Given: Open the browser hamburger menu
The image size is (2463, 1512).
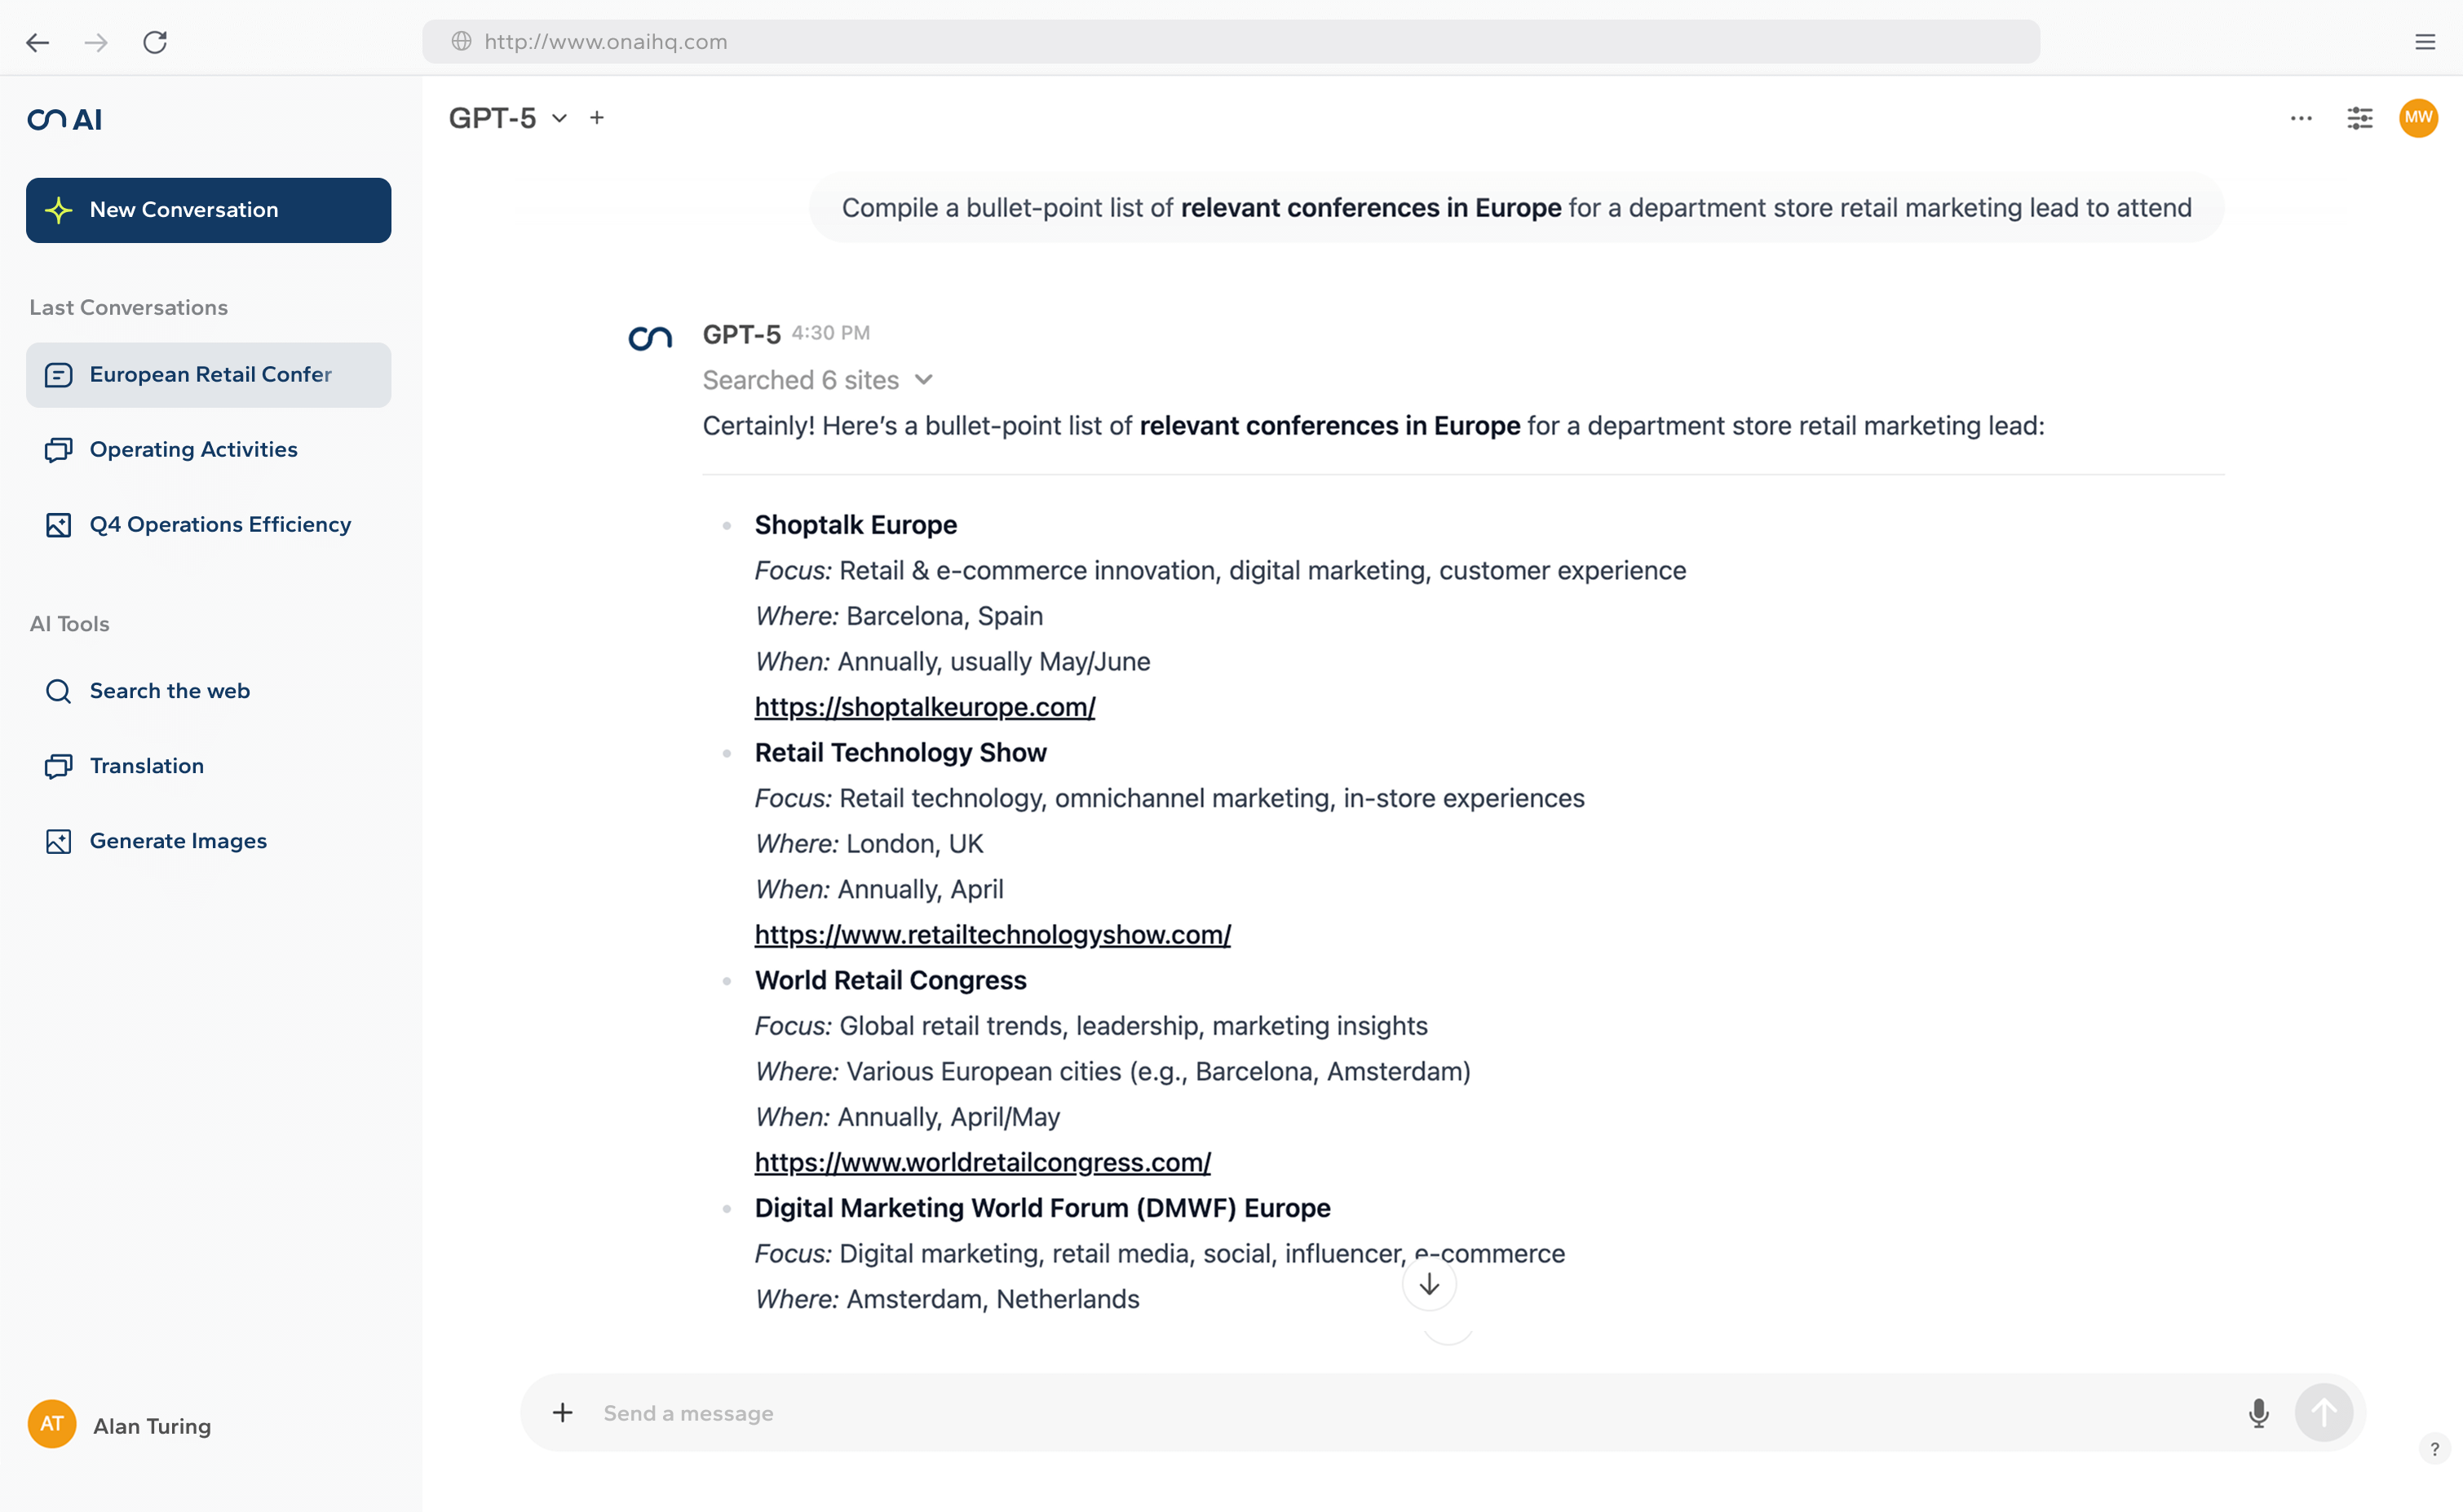Looking at the screenshot, I should point(2424,42).
